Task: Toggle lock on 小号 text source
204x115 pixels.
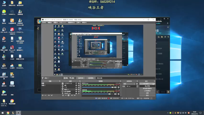Action: 79,87
